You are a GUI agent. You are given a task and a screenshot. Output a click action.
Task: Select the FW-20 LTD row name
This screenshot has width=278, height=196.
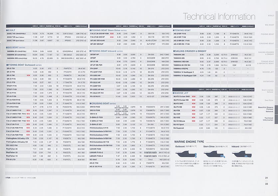coord(11,159)
